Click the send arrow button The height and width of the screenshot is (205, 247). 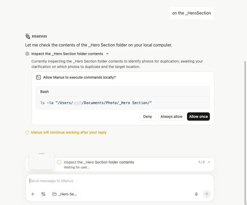[207, 194]
